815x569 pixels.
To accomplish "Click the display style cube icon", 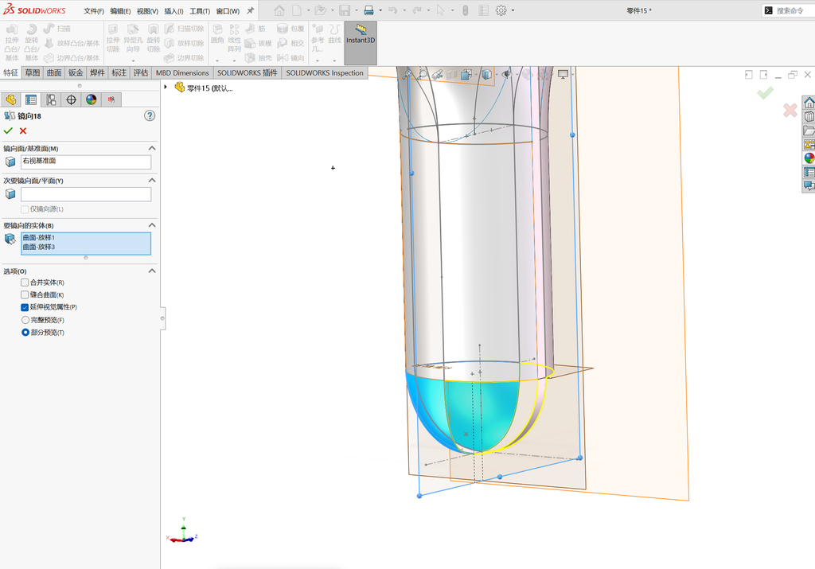I will pyautogui.click(x=486, y=75).
